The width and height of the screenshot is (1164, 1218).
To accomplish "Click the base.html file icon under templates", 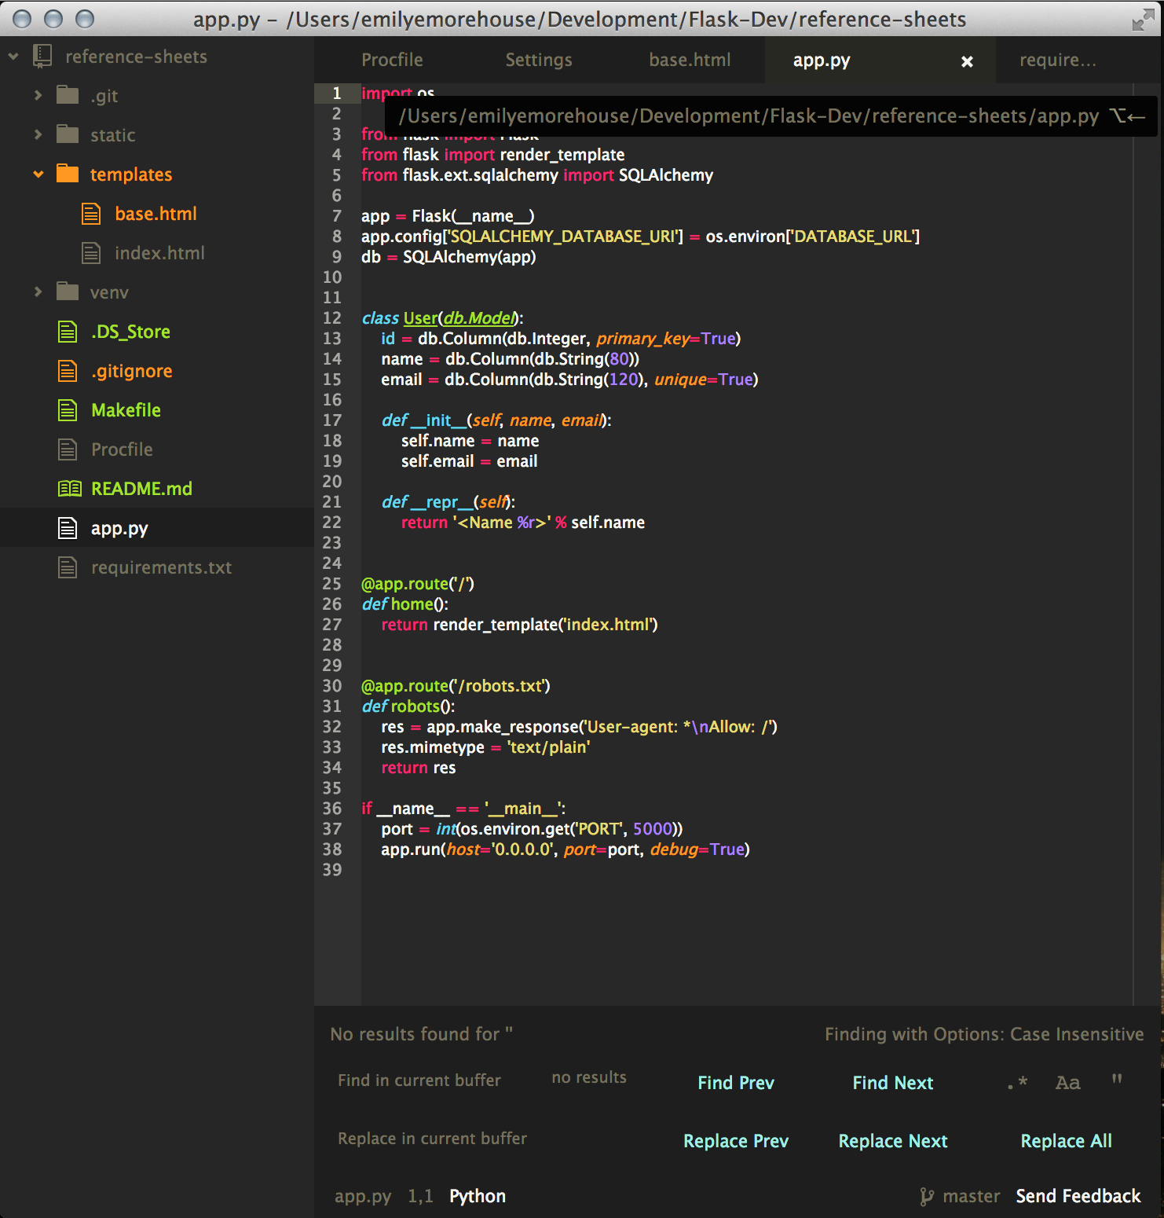I will click(92, 213).
